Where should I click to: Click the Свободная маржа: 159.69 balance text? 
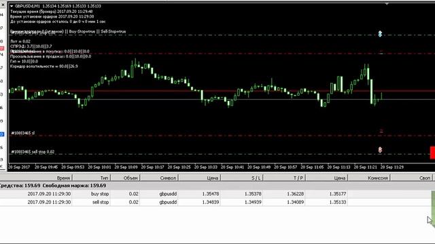74,186
